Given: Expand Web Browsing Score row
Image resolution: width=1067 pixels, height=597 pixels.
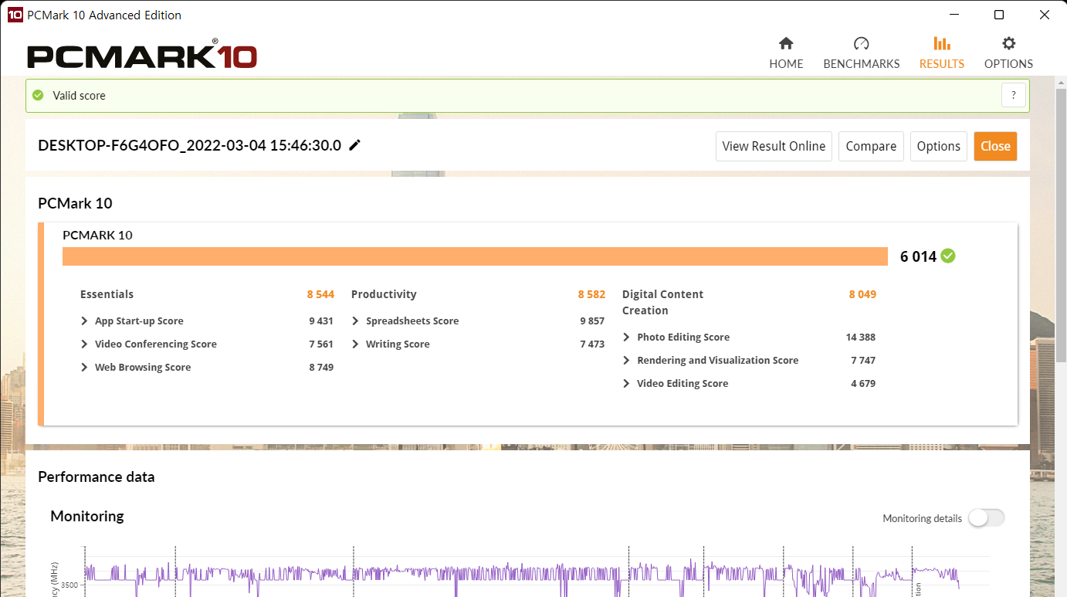Looking at the screenshot, I should pos(84,368).
